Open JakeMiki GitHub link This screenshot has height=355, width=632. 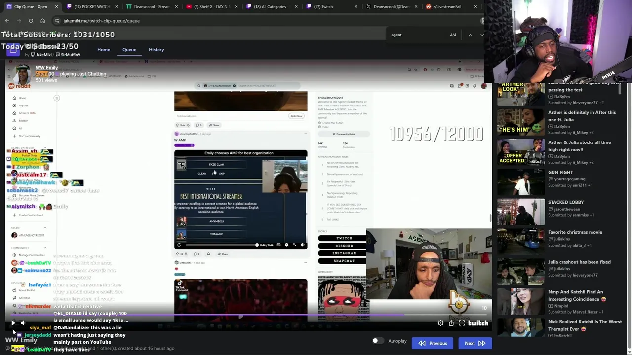click(41, 55)
